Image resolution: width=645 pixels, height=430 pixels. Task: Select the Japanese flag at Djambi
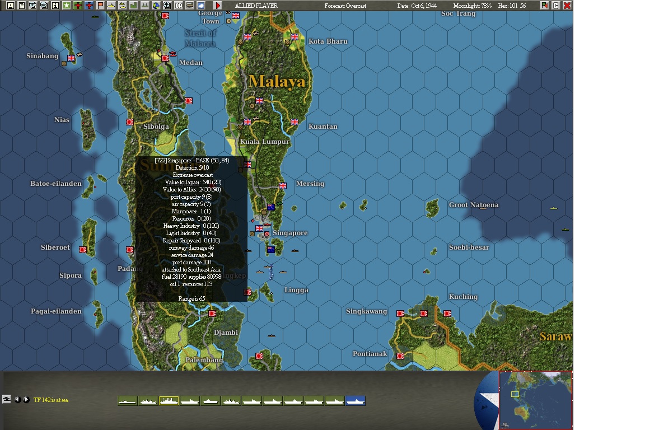point(212,313)
